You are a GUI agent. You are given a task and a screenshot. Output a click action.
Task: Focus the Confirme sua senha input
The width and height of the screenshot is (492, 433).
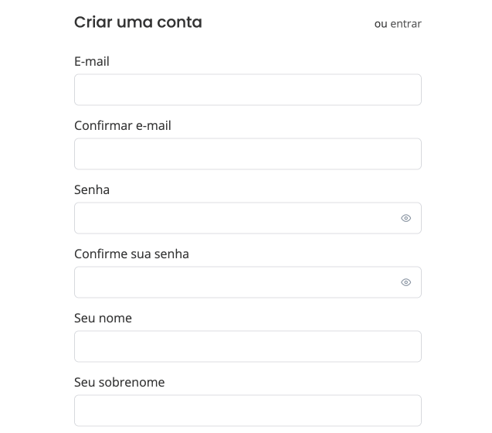point(232,282)
